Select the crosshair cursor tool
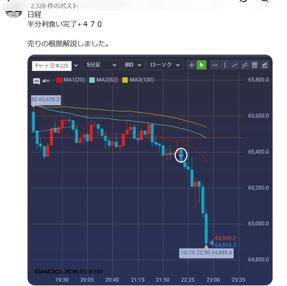This screenshot has height=286, width=287. point(192,65)
